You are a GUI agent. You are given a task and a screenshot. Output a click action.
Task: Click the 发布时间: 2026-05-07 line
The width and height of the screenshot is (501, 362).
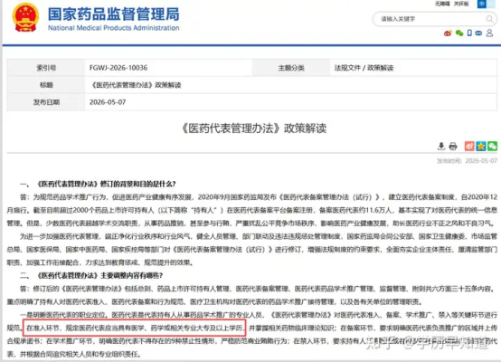click(468, 161)
